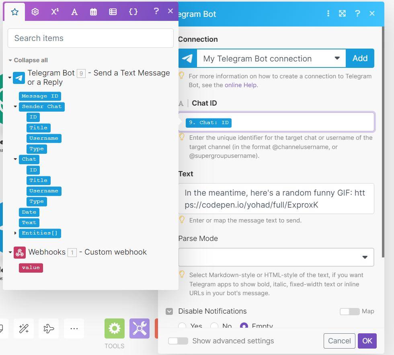
Task: Open the Parse Mode dropdown
Action: pos(276,257)
